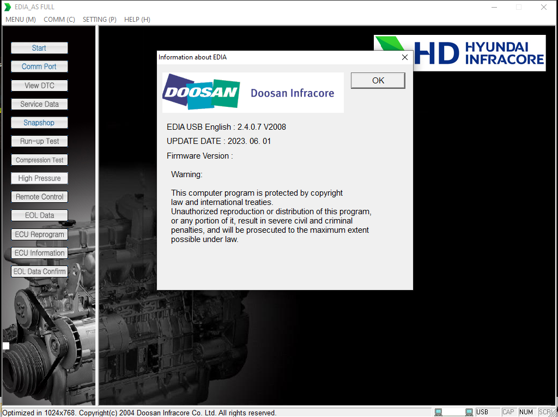Click EOL Data Confirm button
The image size is (558, 417).
pyautogui.click(x=39, y=271)
